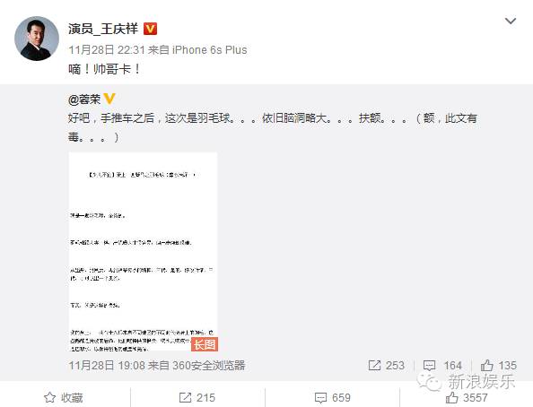Click the 11月28日 22:31 timestamp
This screenshot has height=407, width=533.
pos(107,50)
